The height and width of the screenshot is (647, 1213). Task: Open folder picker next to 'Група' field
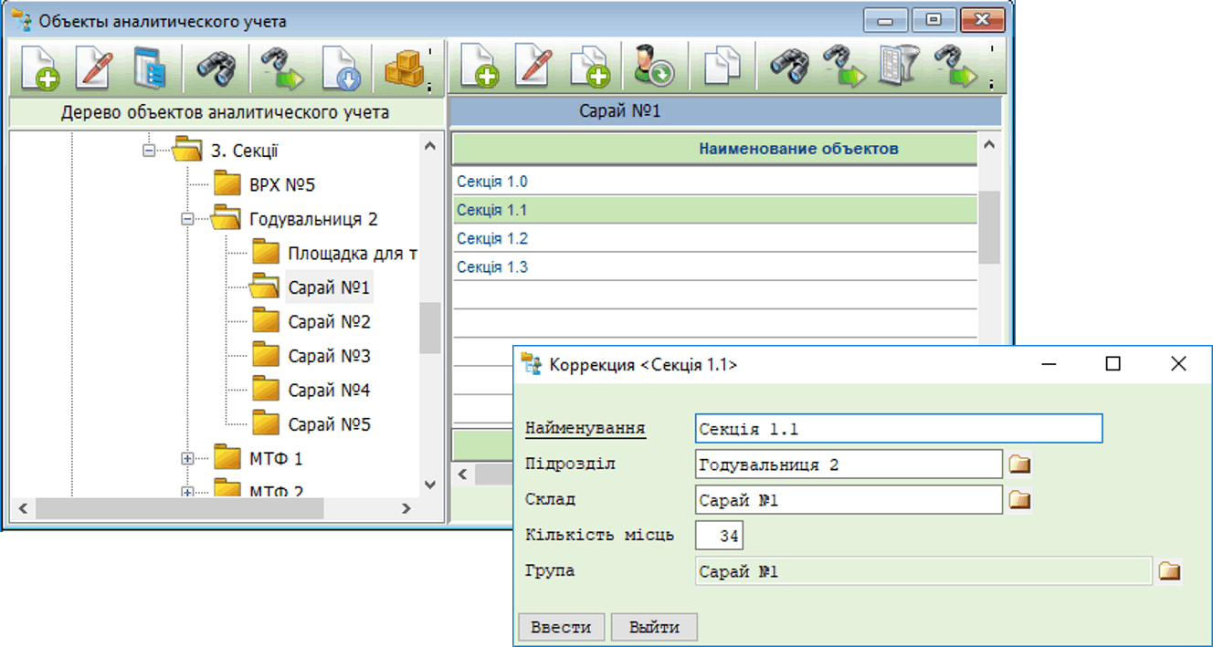pyautogui.click(x=1169, y=572)
